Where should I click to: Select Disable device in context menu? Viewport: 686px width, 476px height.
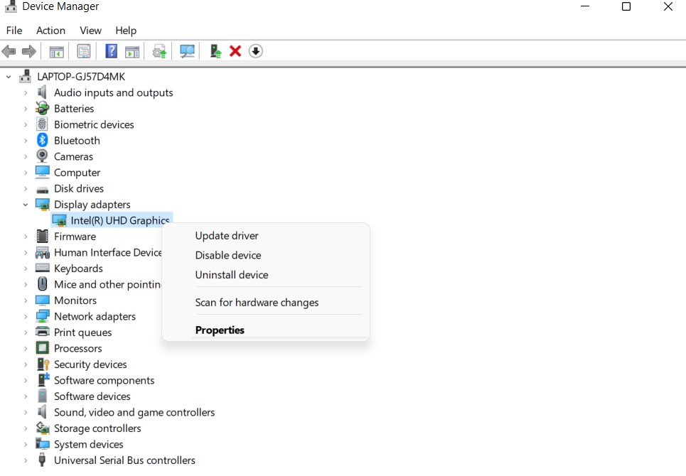click(x=228, y=255)
